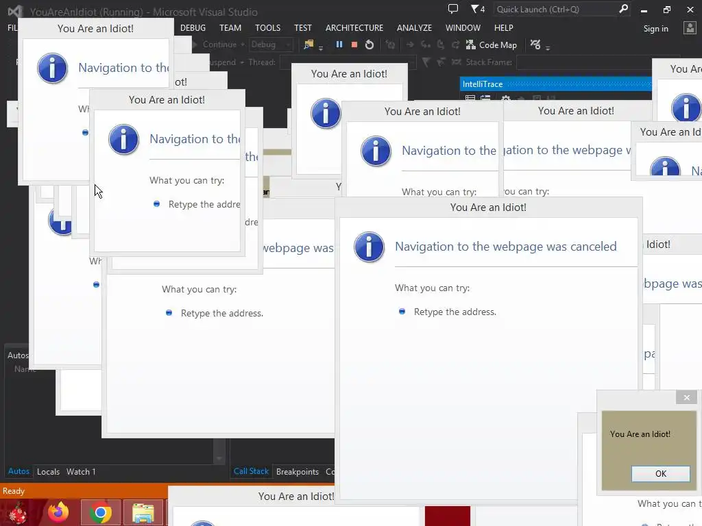Close the tan You Are an Idiot message box

[687, 397]
